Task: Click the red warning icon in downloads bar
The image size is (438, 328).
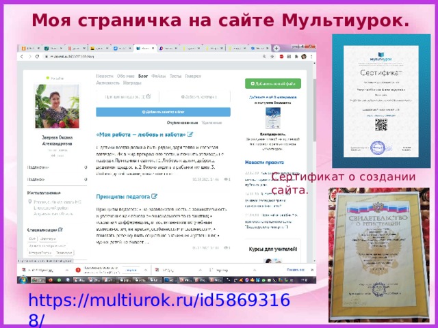Action: (78, 270)
